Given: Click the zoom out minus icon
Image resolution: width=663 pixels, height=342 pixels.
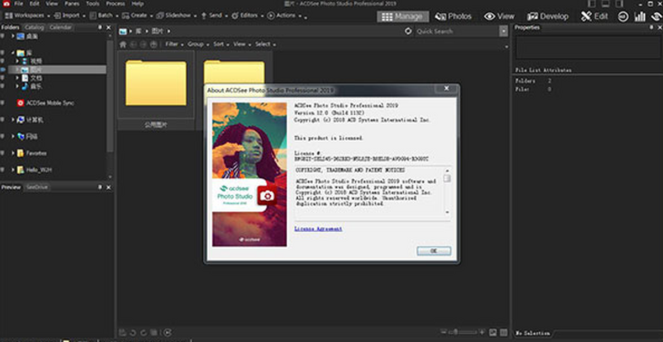Looking at the screenshot, I should pyautogui.click(x=444, y=333).
